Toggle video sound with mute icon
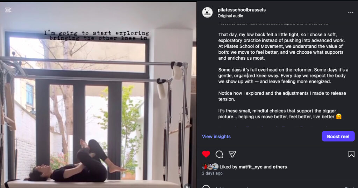The width and height of the screenshot is (358, 188). tap(188, 186)
